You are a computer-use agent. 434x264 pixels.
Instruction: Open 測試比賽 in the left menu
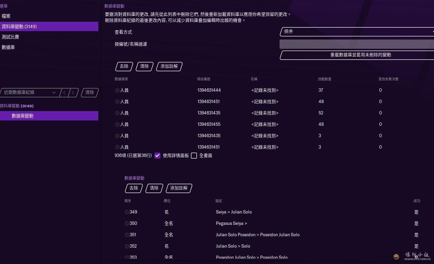(10, 37)
